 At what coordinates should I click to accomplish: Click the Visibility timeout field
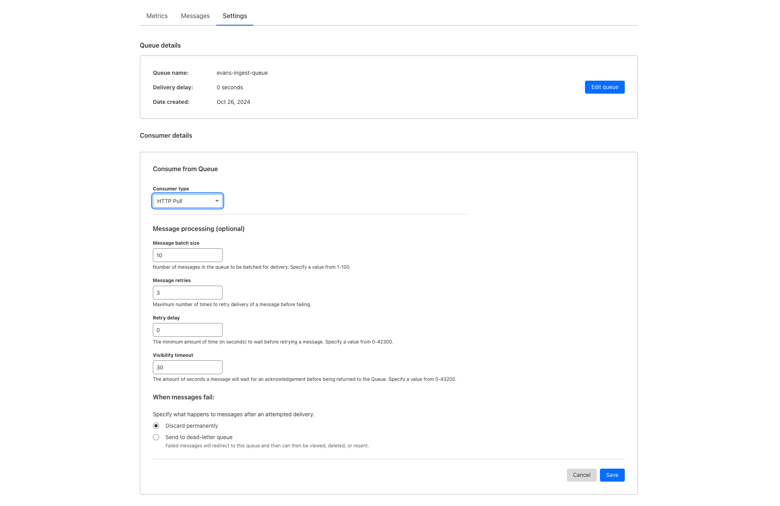[x=188, y=367]
